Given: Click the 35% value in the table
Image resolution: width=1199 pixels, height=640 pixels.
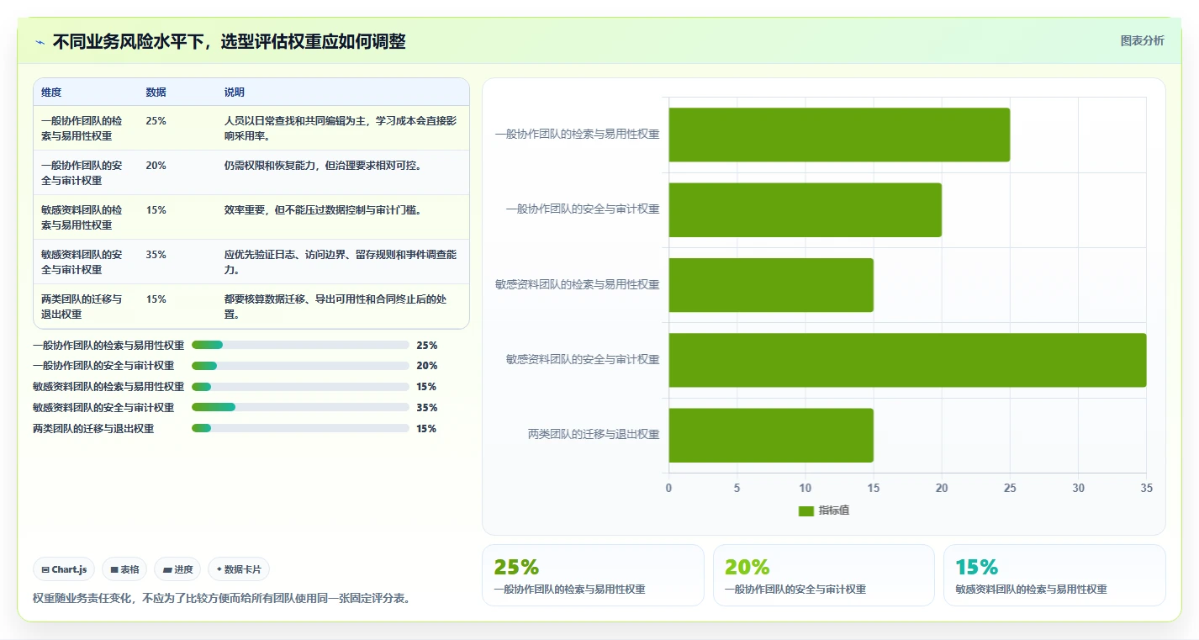Looking at the screenshot, I should pyautogui.click(x=156, y=254).
